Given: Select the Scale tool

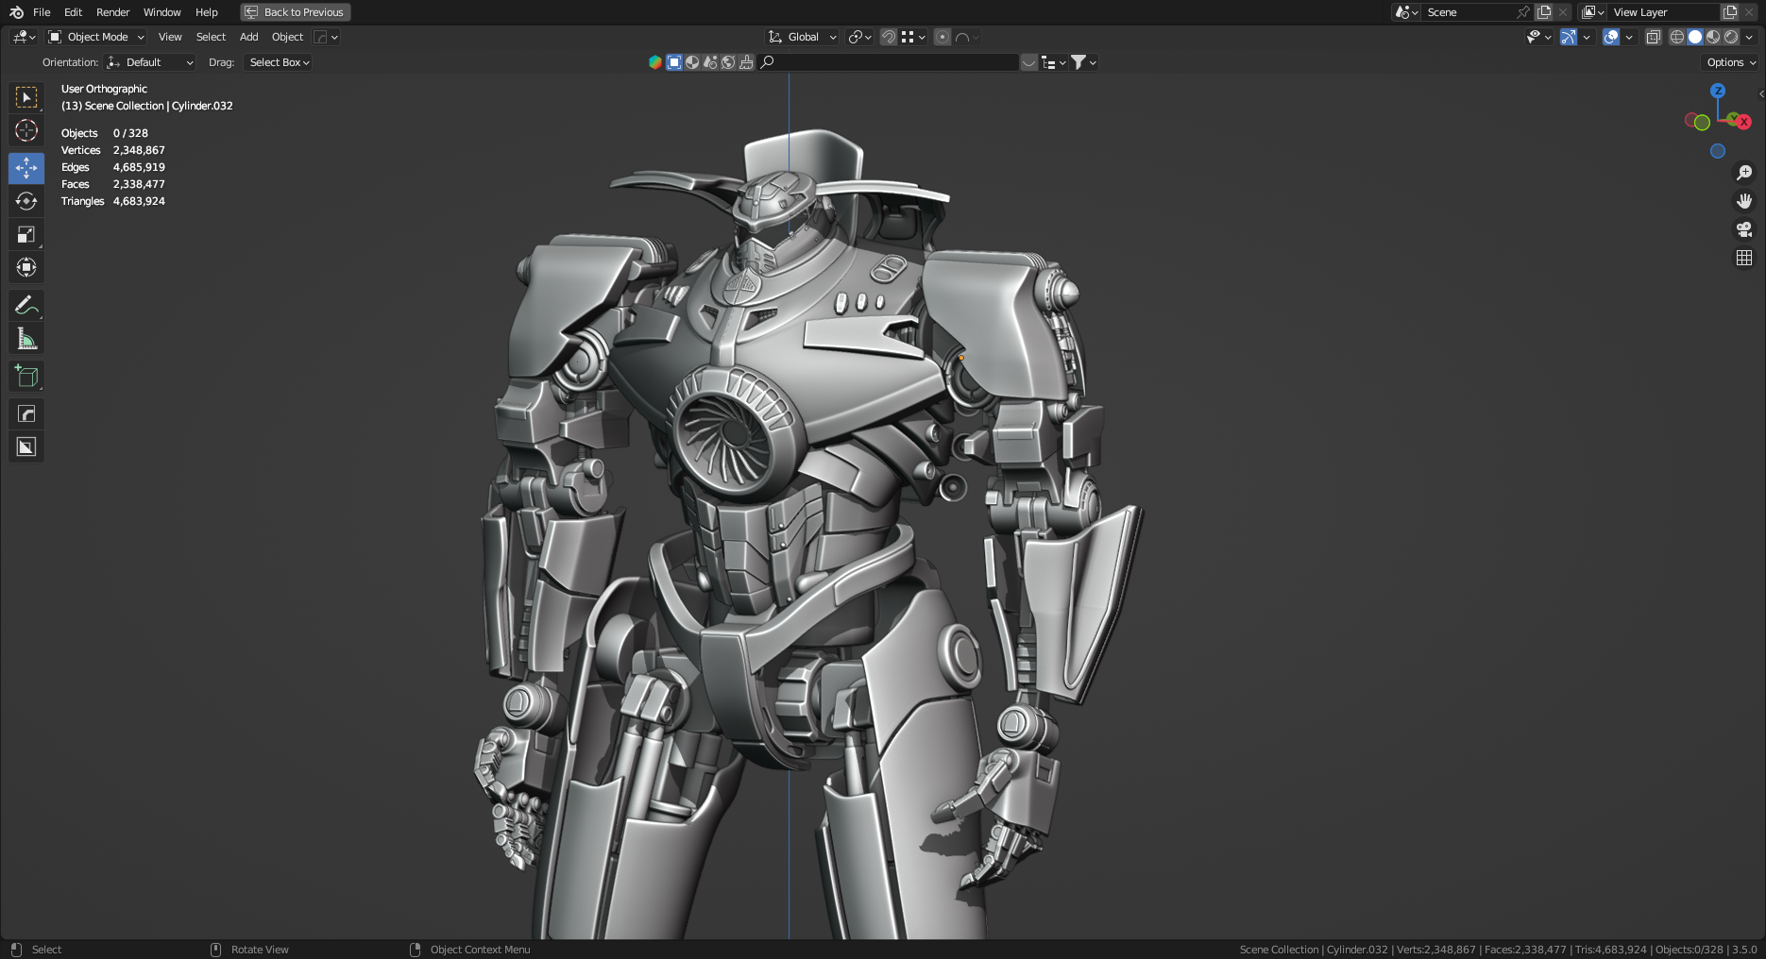Looking at the screenshot, I should [26, 234].
